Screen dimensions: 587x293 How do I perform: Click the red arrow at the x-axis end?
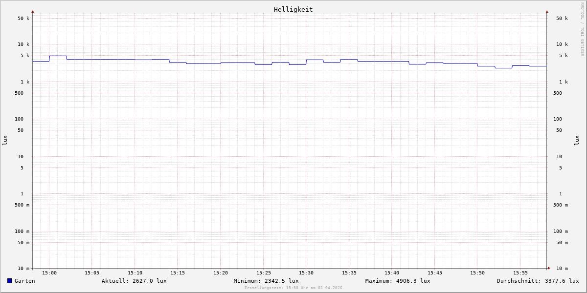coord(549,268)
